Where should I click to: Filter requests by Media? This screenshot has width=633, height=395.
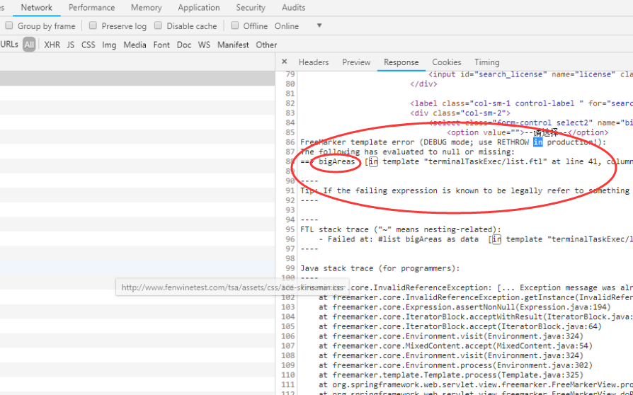135,45
